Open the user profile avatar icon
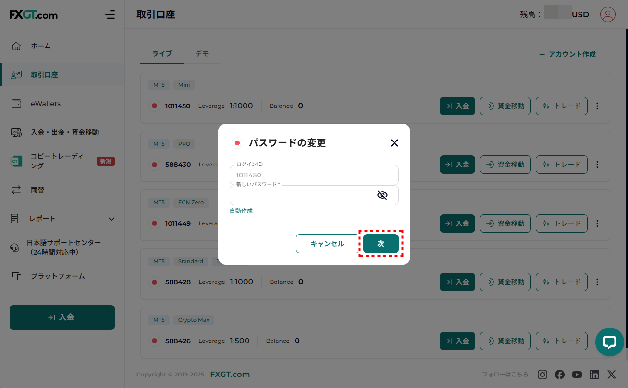This screenshot has width=628, height=388. pos(608,14)
